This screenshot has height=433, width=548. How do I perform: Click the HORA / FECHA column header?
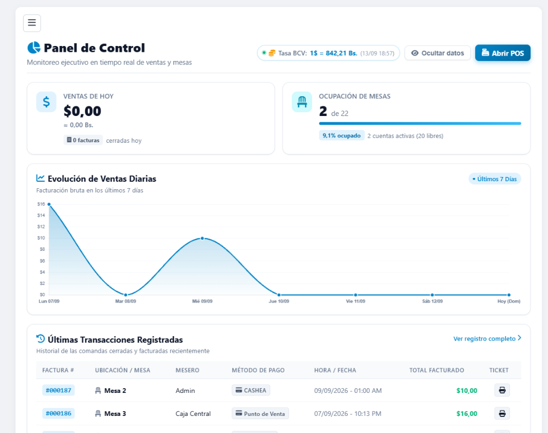(x=335, y=370)
